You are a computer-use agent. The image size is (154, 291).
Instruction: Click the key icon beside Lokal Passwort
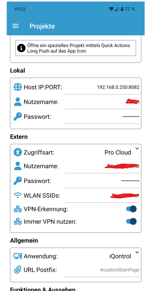pos(18,117)
